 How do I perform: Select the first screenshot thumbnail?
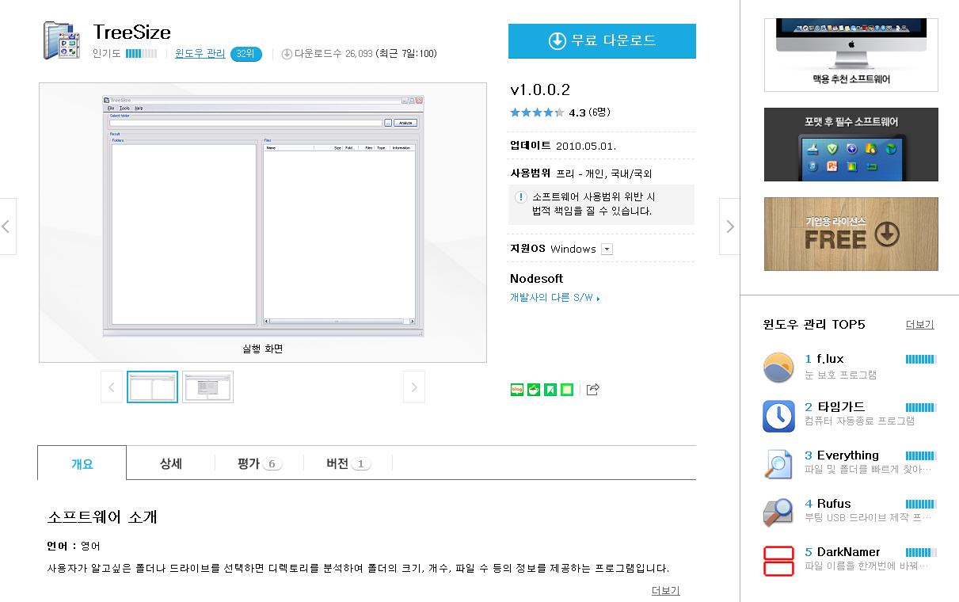[152, 387]
